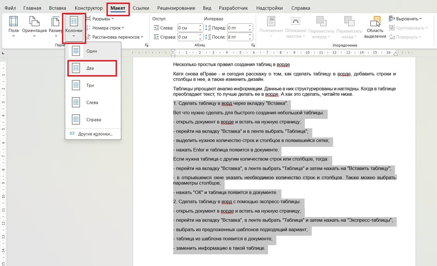Switch to the Разработчик tab
The height and width of the screenshot is (266, 437).
click(233, 8)
